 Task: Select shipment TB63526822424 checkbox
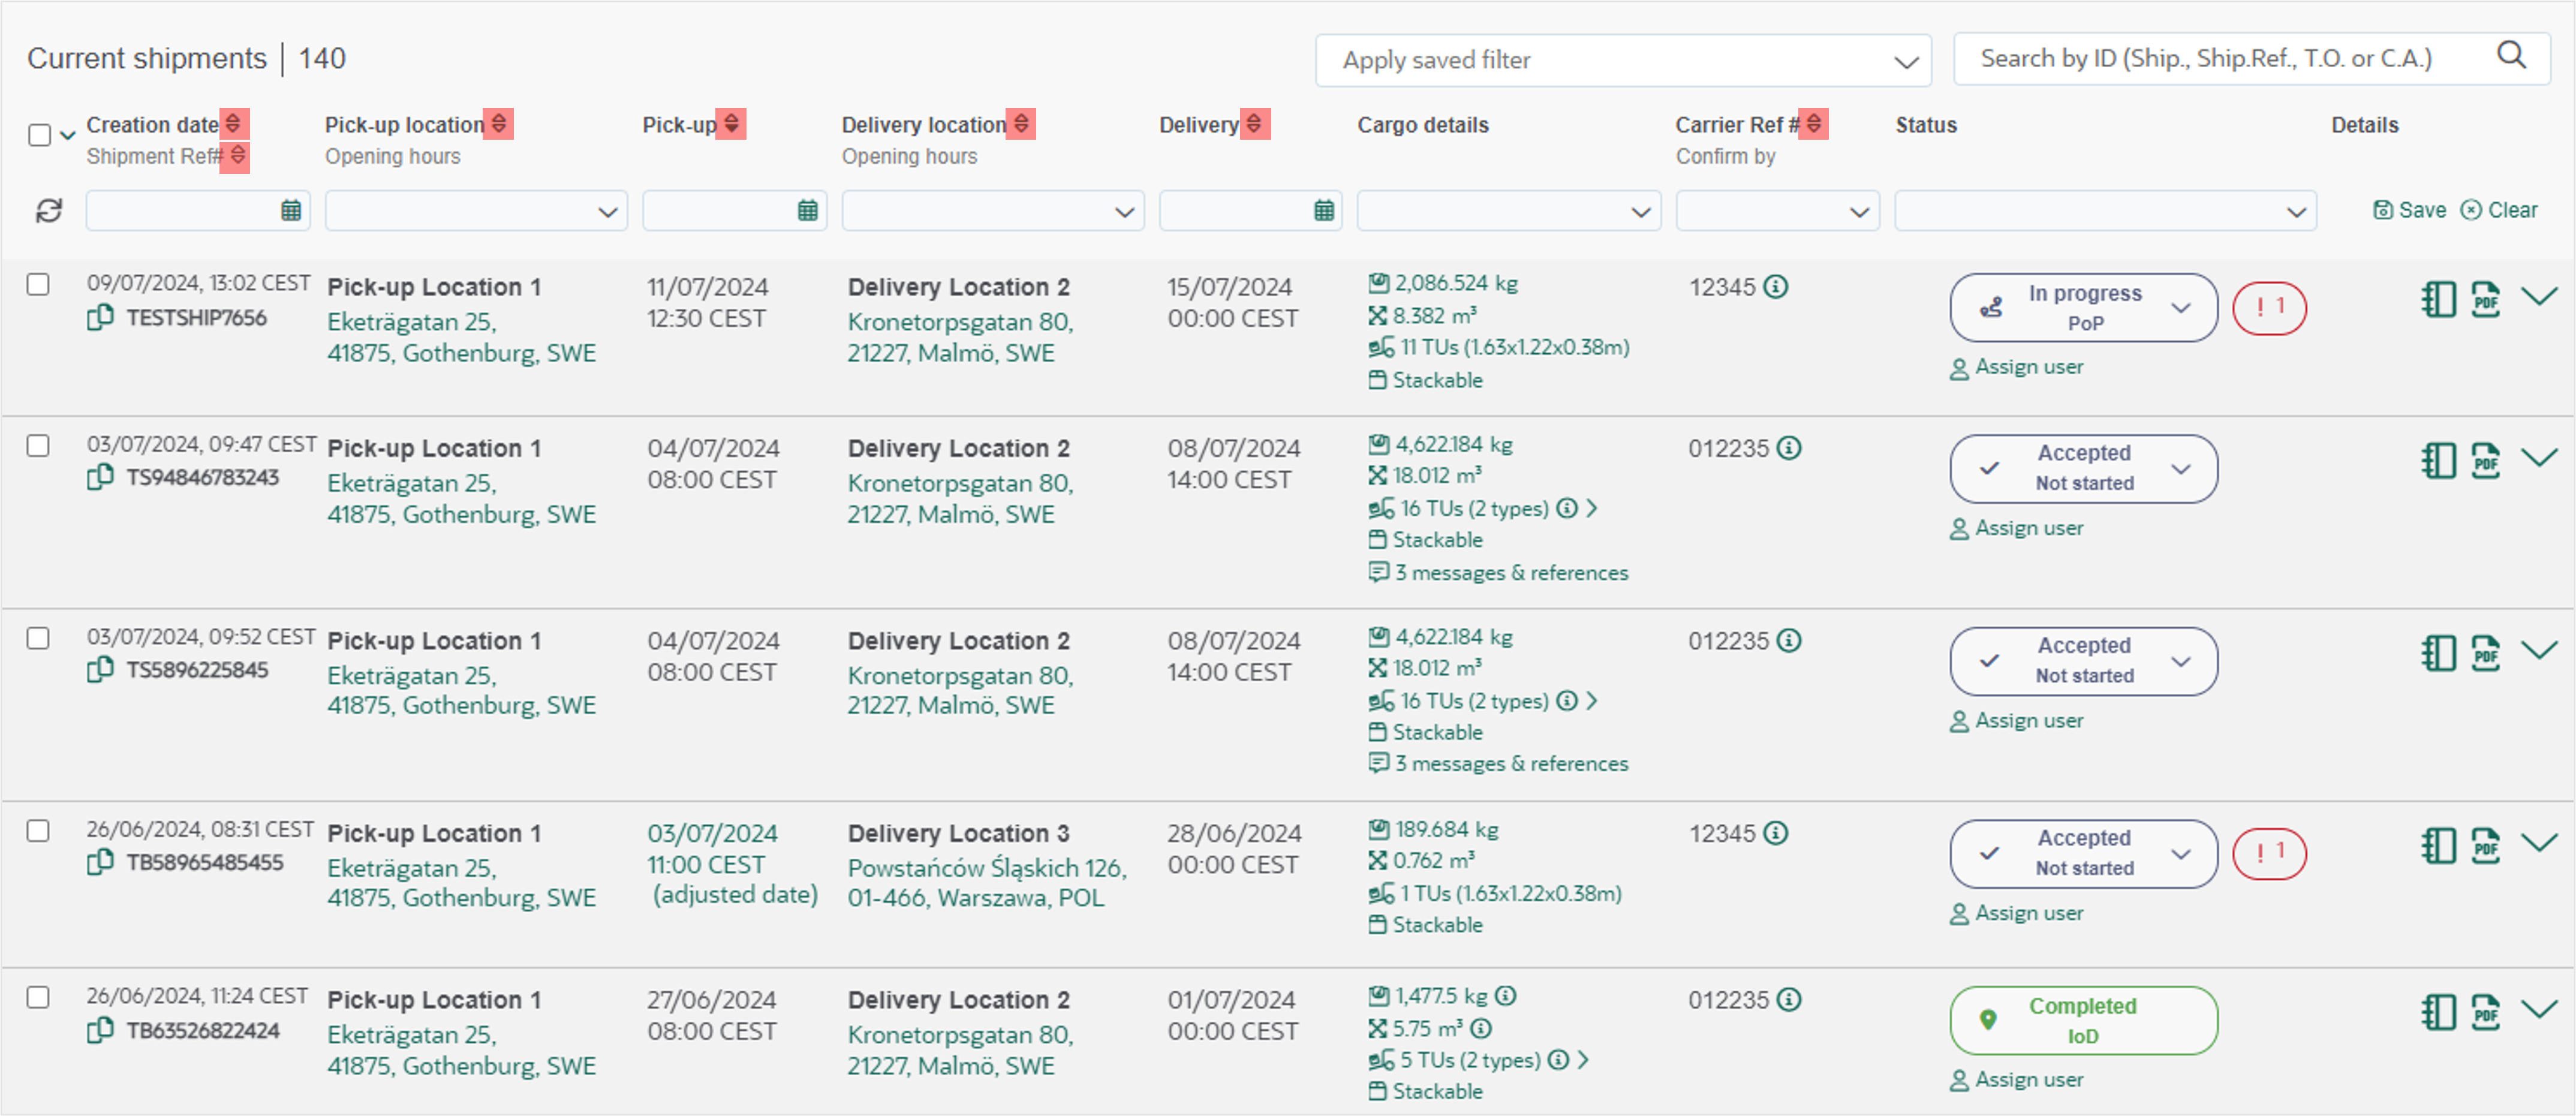38,997
